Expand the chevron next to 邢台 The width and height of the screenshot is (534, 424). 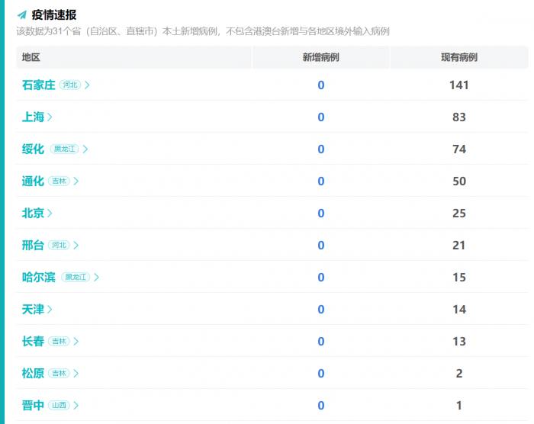point(76,245)
